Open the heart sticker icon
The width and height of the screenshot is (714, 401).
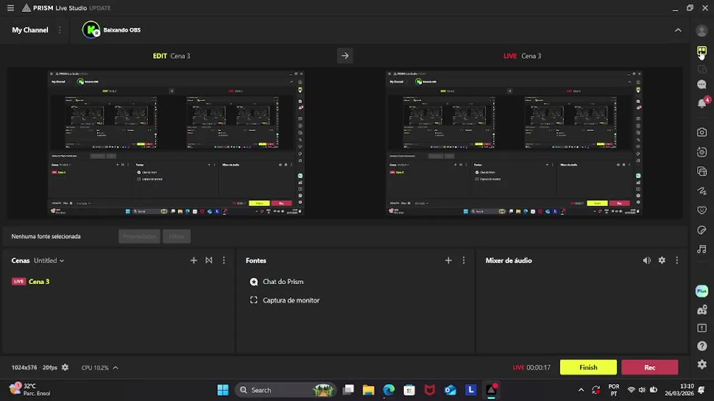pos(702,211)
